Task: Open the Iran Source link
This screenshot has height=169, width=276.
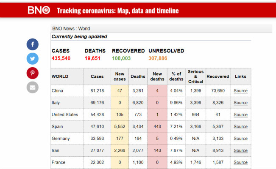Action: click(x=240, y=150)
